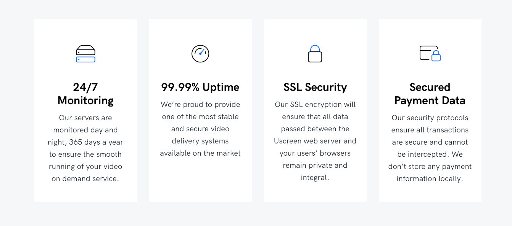Click "on demand service." text line
The width and height of the screenshot is (512, 226).
point(85,179)
